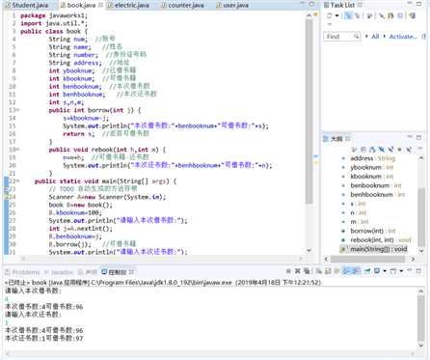This screenshot has width=430, height=360.
Task: Toggle Categorized view in Task List toolbar
Action: pyautogui.click(x=348, y=15)
